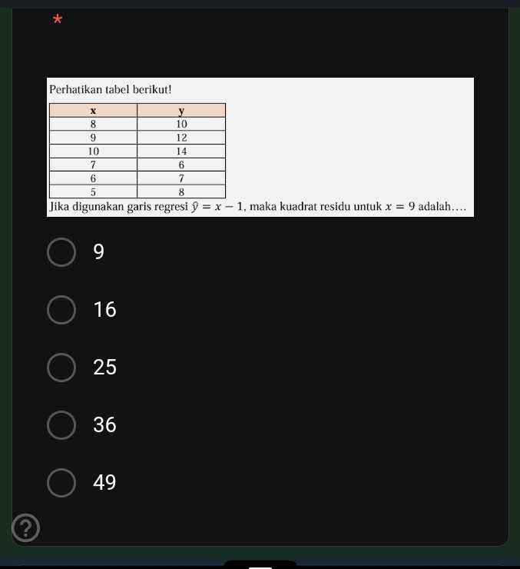Click the Perhatikan tabel berikut heading text
The image size is (520, 569).
pyautogui.click(x=110, y=90)
